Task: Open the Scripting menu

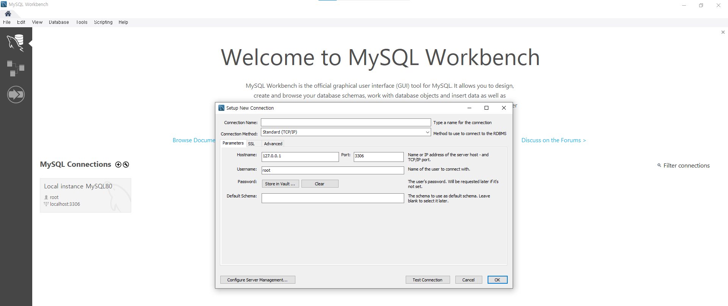Action: (x=103, y=22)
